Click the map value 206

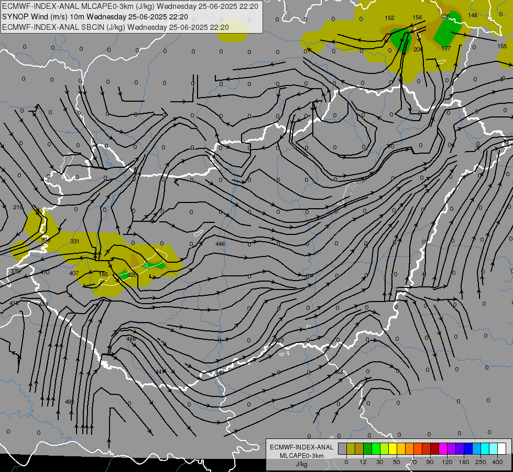[x=418, y=49]
